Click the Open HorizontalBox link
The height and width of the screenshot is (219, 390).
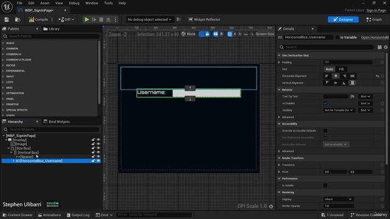[x=375, y=37]
